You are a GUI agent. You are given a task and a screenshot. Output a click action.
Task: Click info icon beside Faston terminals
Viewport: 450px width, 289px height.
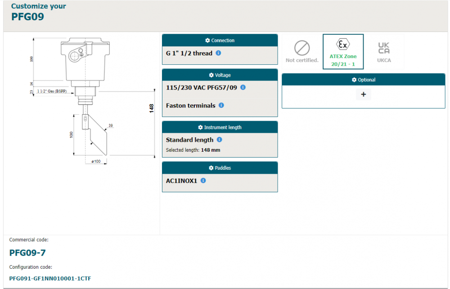[221, 105]
